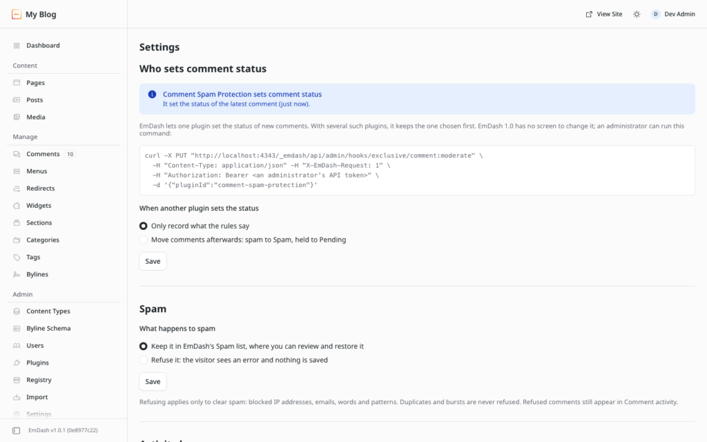Click the My Blog site title
707x442 pixels.
(41, 15)
